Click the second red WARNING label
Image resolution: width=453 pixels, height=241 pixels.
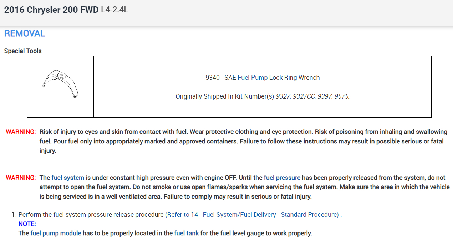(x=21, y=178)
